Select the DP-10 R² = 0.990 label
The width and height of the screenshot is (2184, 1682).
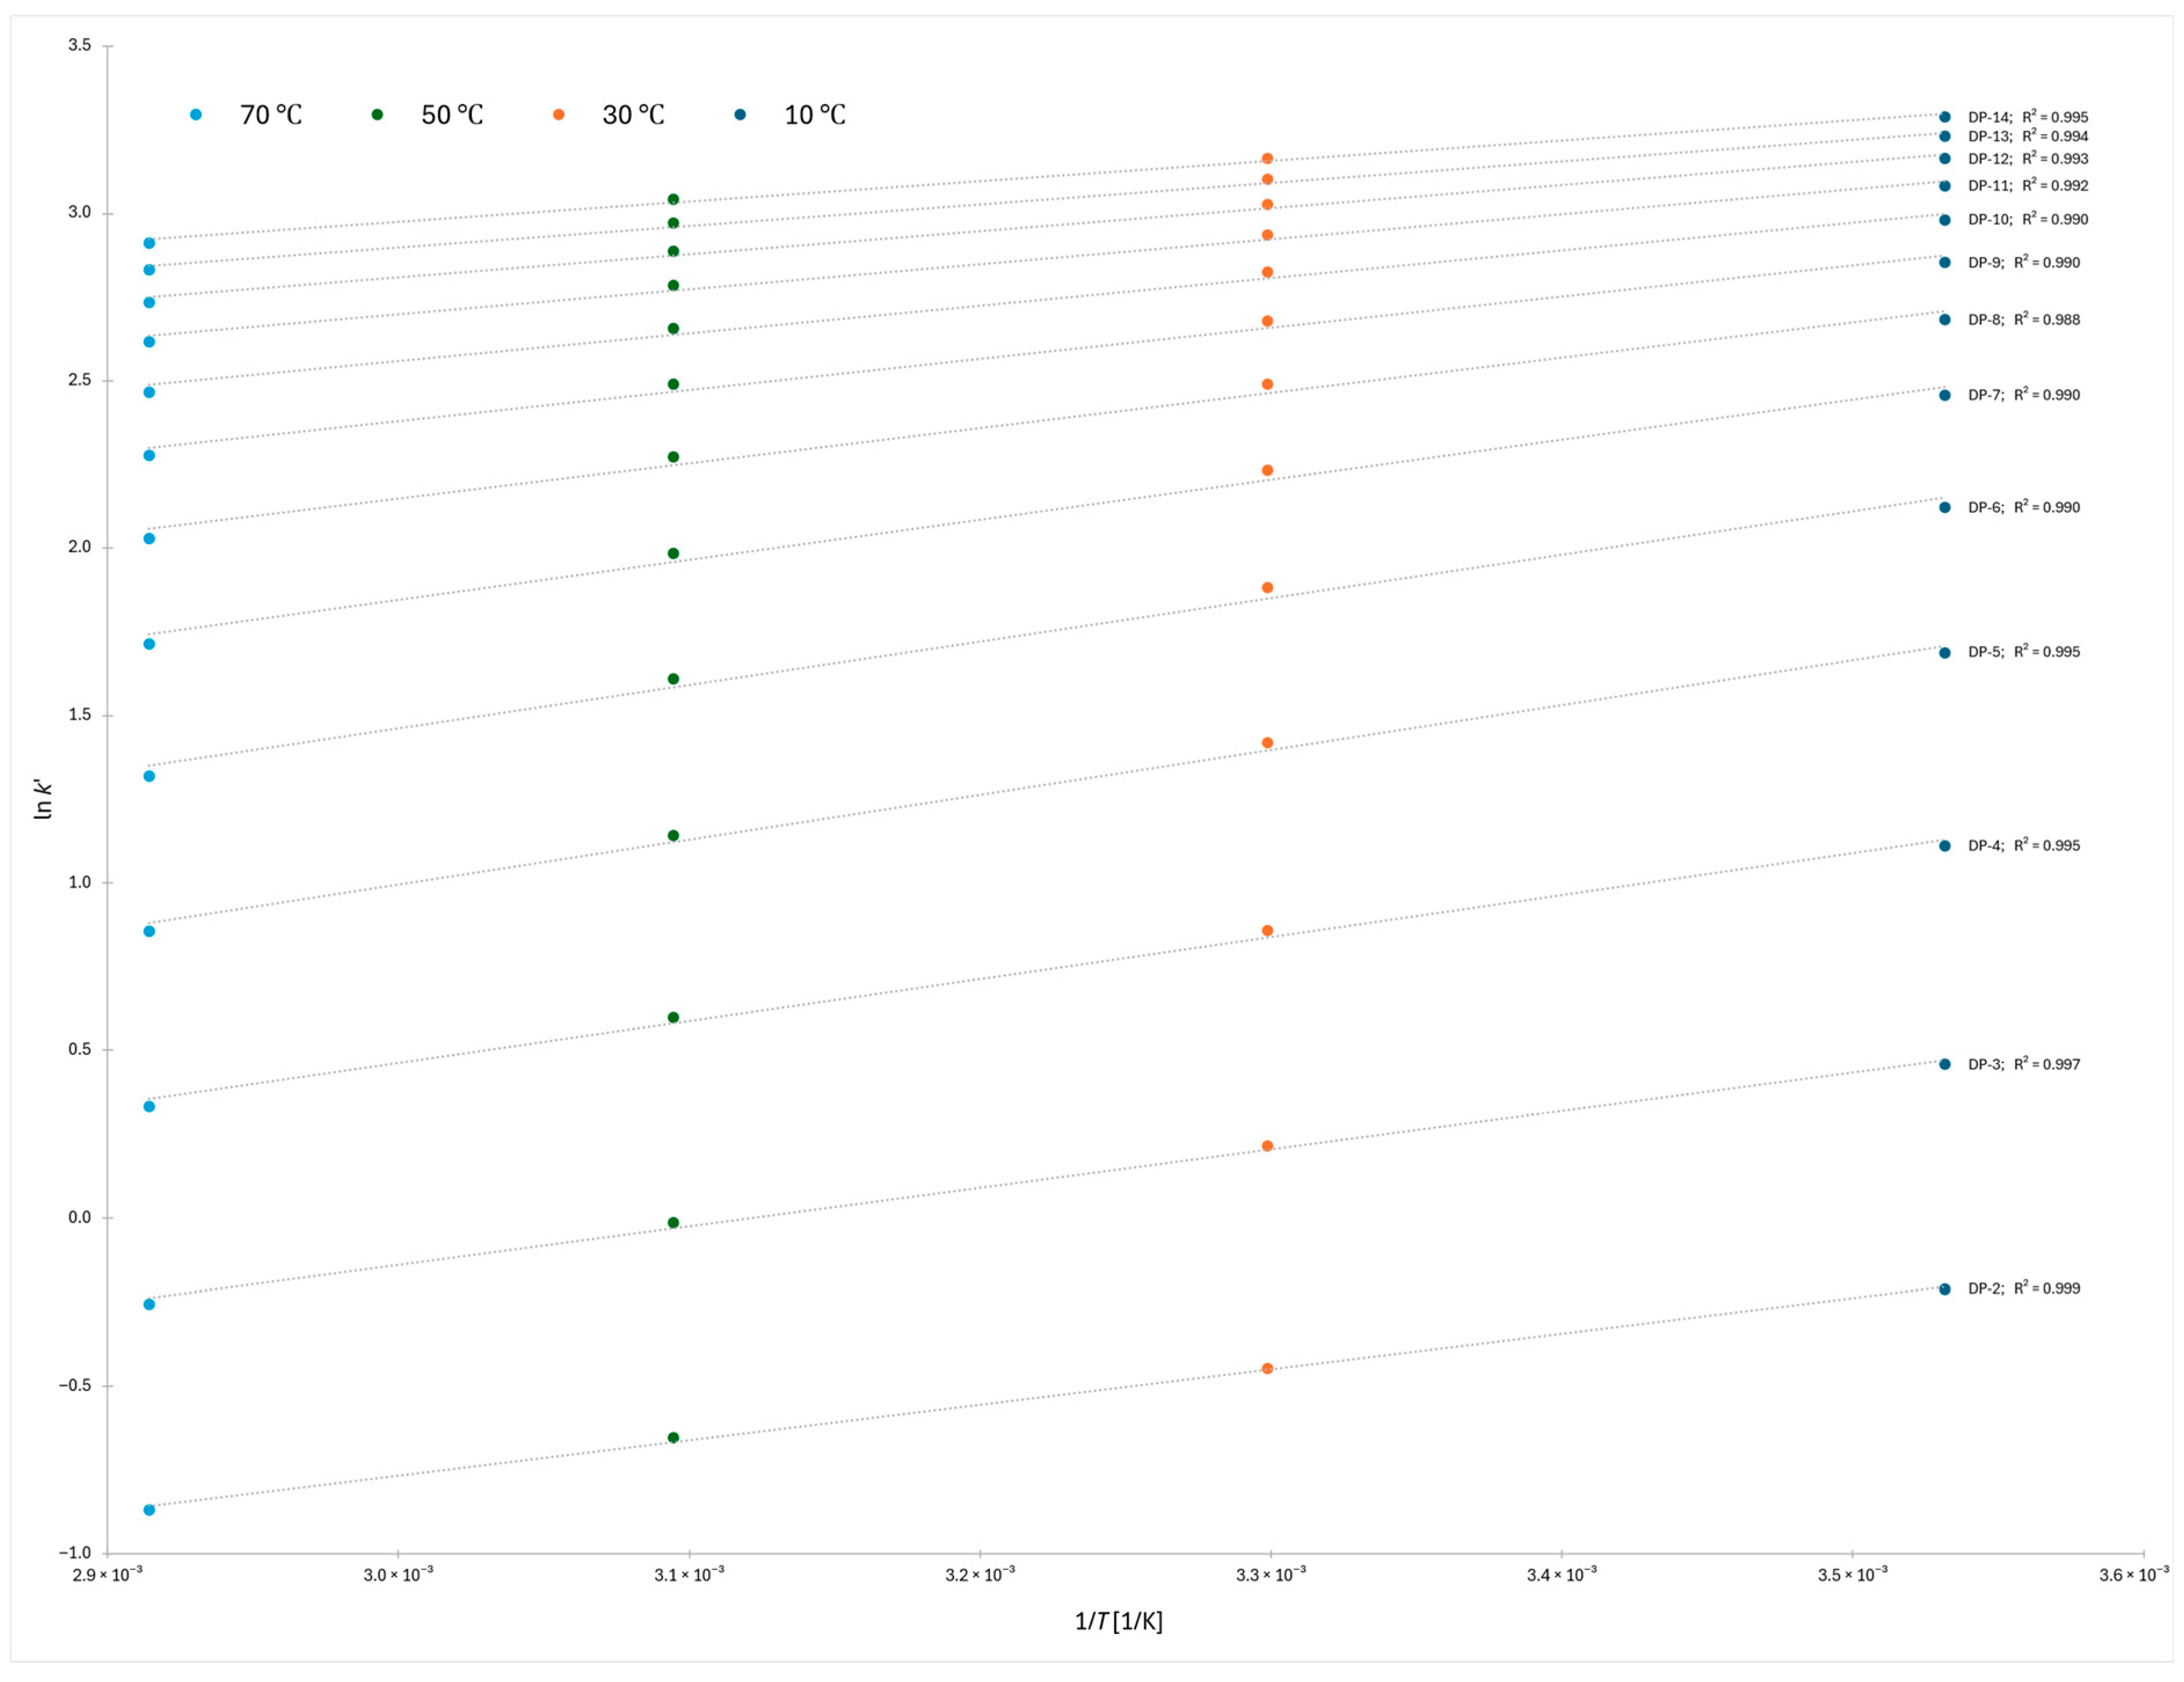[x=2027, y=219]
